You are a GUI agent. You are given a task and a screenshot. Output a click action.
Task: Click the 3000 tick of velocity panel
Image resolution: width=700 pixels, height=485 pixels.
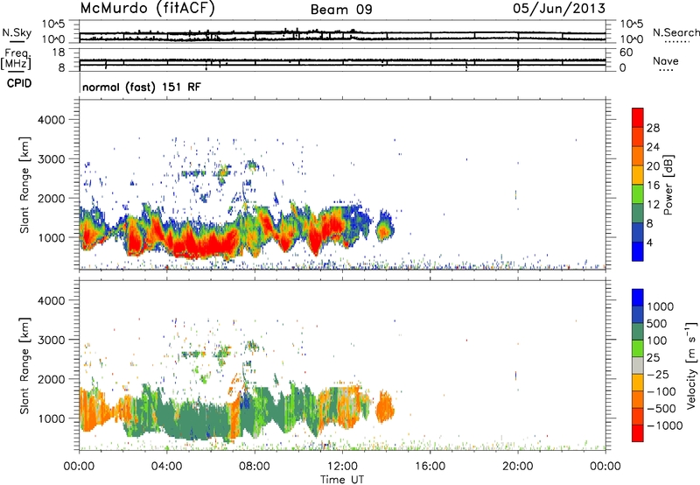[x=52, y=340]
